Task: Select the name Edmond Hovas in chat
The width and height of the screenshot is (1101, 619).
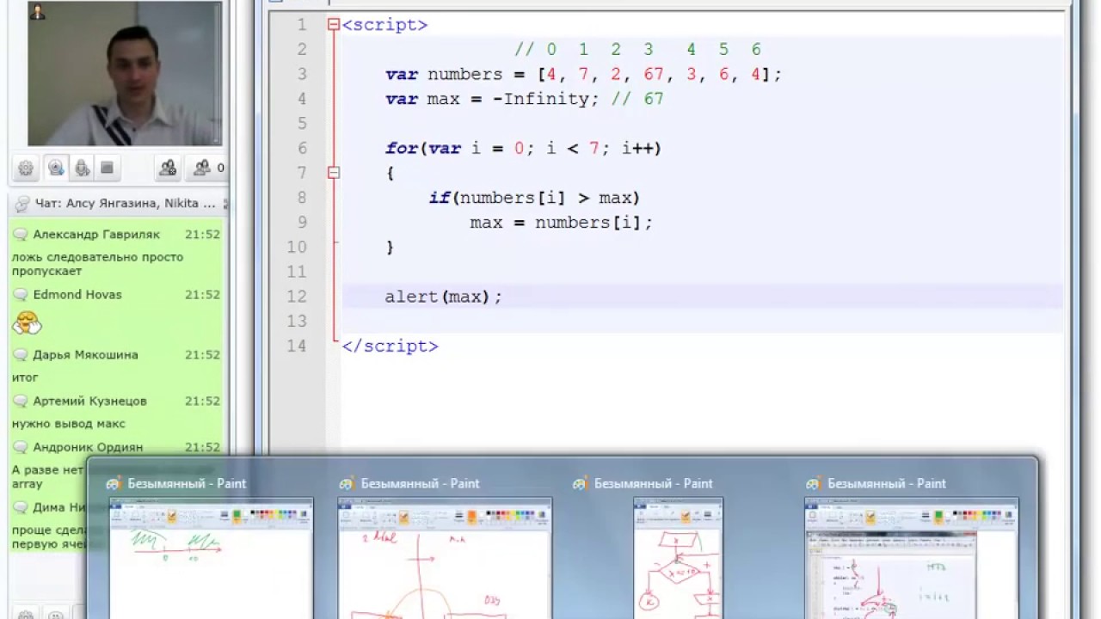Action: [77, 295]
